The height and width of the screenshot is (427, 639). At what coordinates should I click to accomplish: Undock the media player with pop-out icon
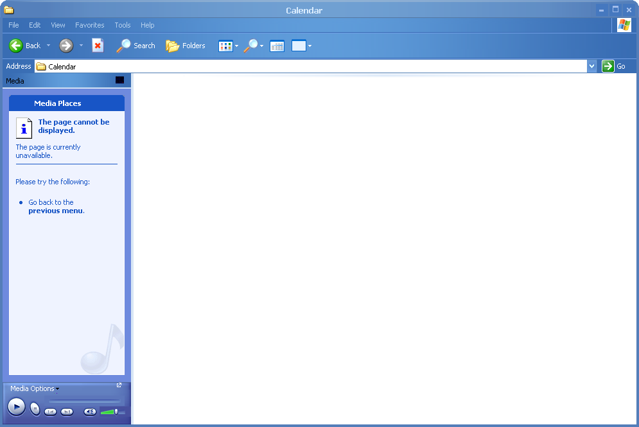pyautogui.click(x=119, y=385)
